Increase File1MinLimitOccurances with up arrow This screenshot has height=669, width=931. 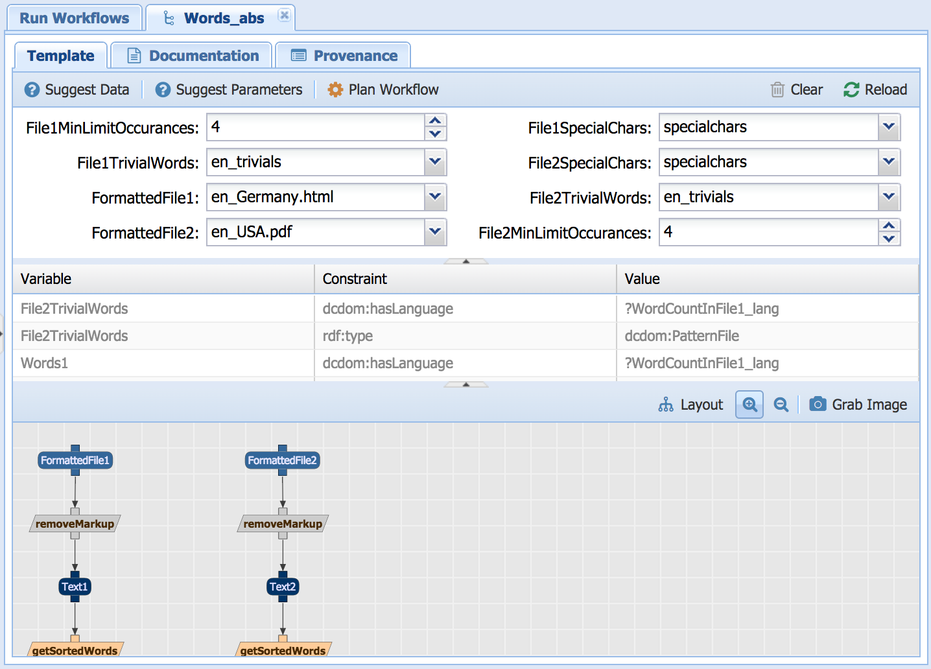click(435, 121)
